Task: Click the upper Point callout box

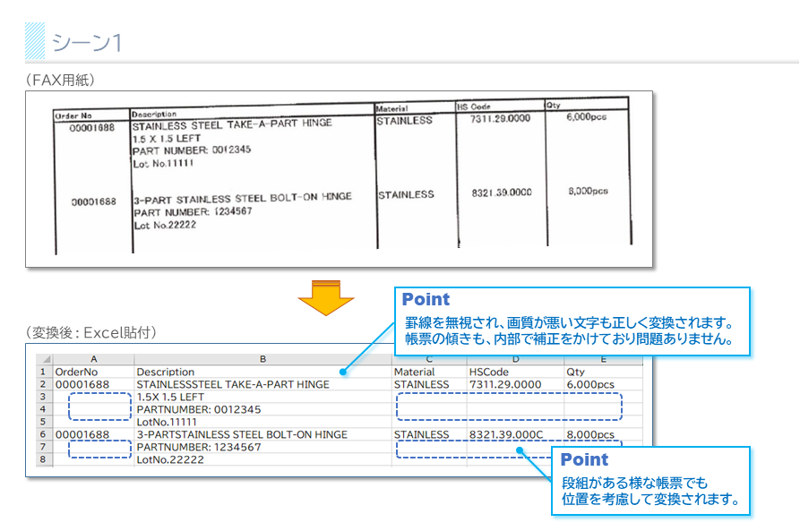Action: click(x=571, y=320)
